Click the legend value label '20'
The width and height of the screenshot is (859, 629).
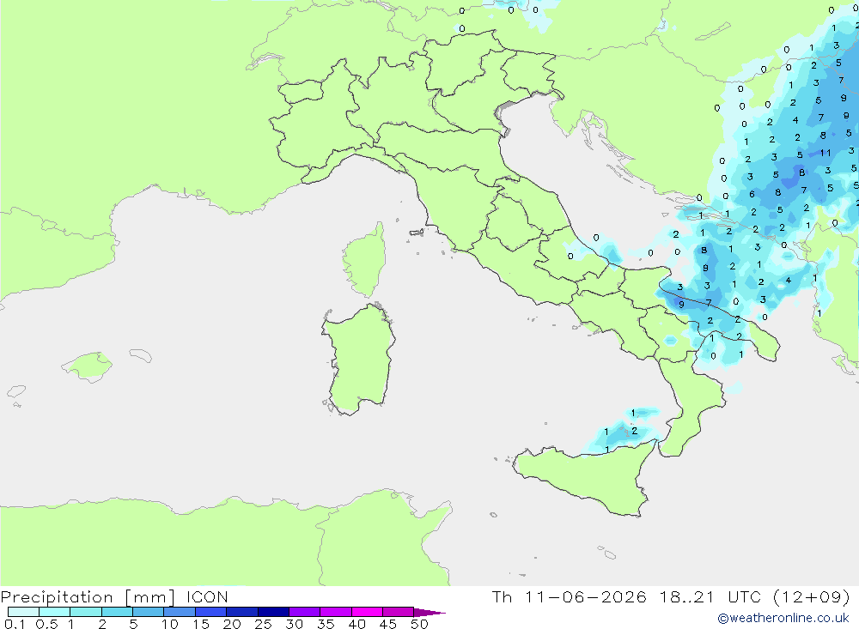coord(232,624)
